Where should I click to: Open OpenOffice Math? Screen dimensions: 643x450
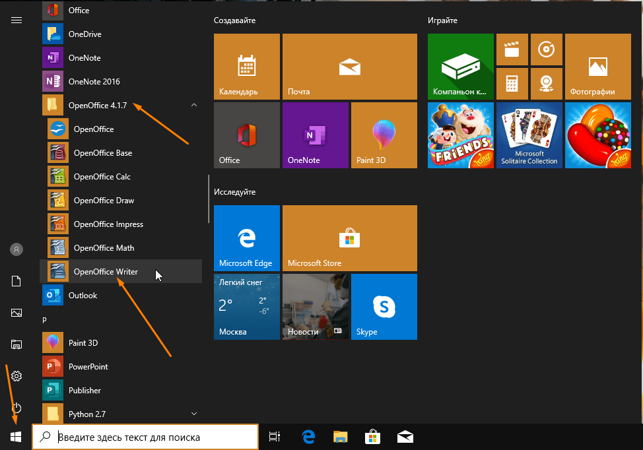click(121, 248)
